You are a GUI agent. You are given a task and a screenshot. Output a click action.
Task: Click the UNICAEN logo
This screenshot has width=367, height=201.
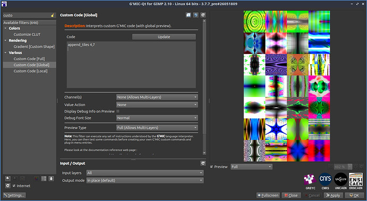coord(340,181)
